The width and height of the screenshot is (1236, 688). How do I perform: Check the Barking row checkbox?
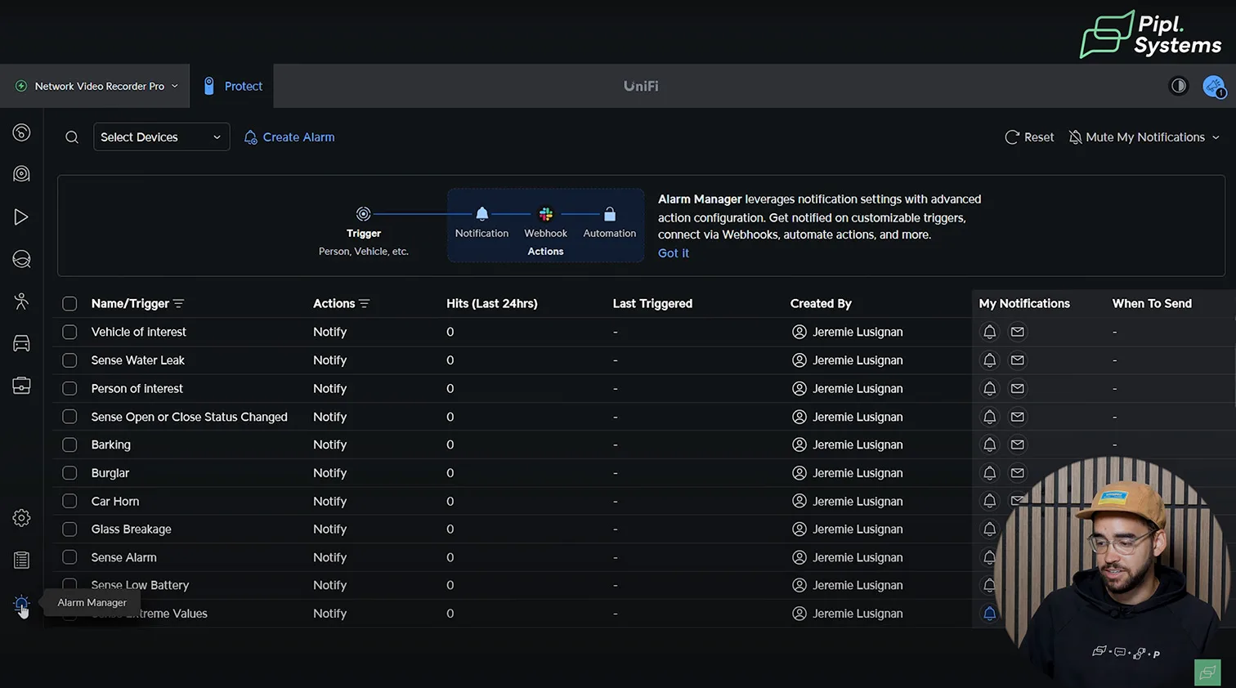coord(69,445)
